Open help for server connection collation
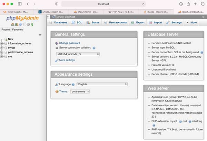The image size is (207, 141). (94, 48)
